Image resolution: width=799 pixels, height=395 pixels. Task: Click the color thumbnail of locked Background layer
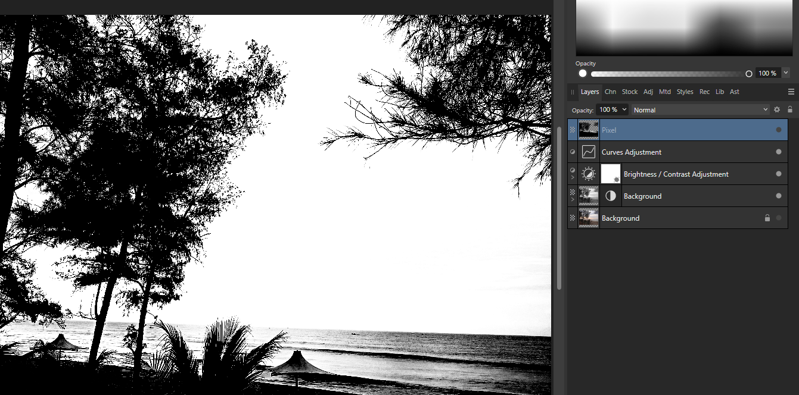(x=589, y=218)
